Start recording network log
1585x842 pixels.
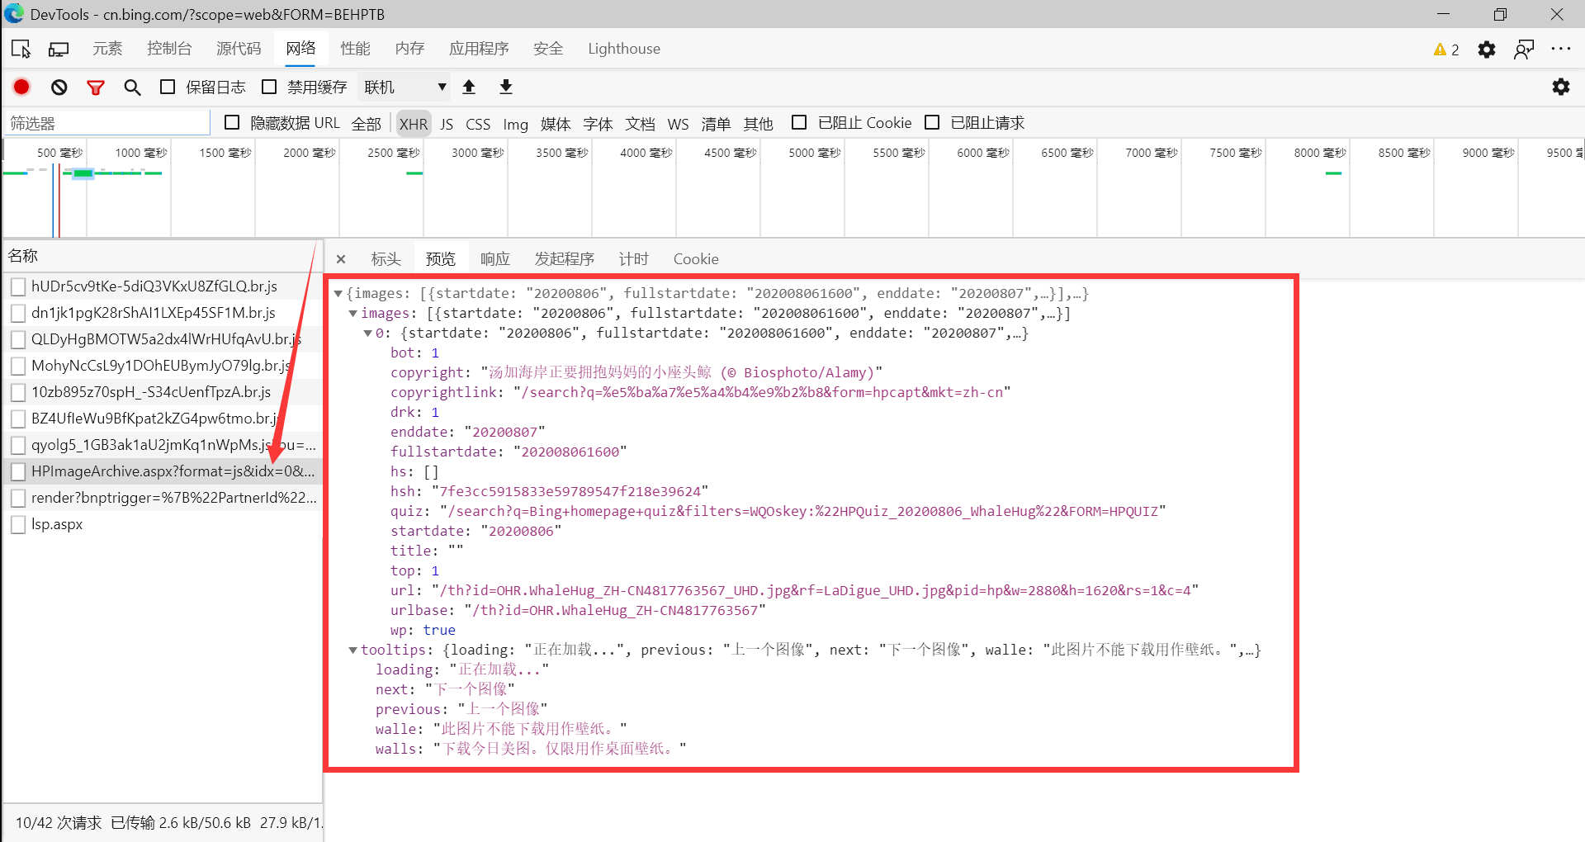(x=21, y=87)
